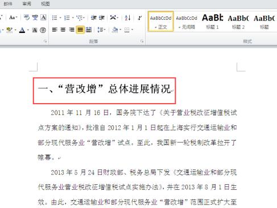Viewport: 277px width, 208px height.
Task: Switch to the 审阅 (Review) tab
Action: coord(27,3)
